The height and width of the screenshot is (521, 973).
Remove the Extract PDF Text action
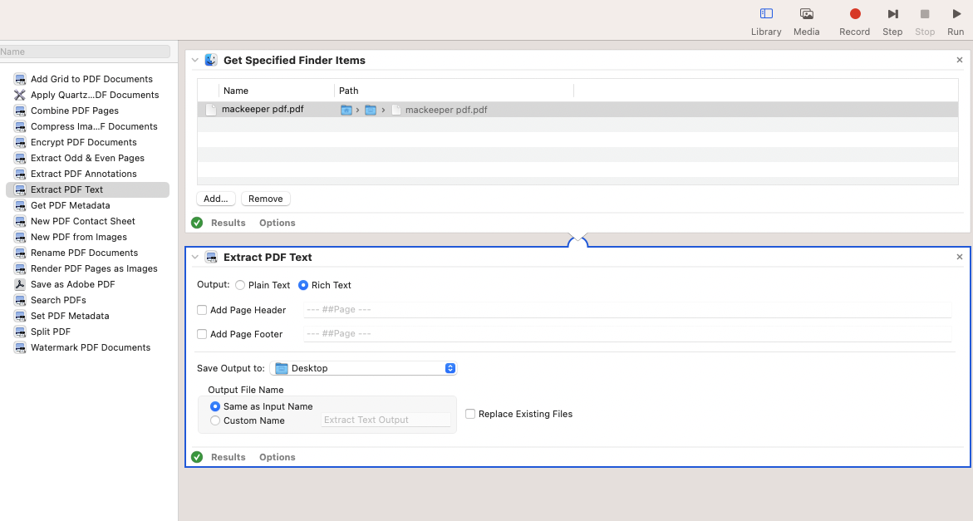pyautogui.click(x=960, y=257)
